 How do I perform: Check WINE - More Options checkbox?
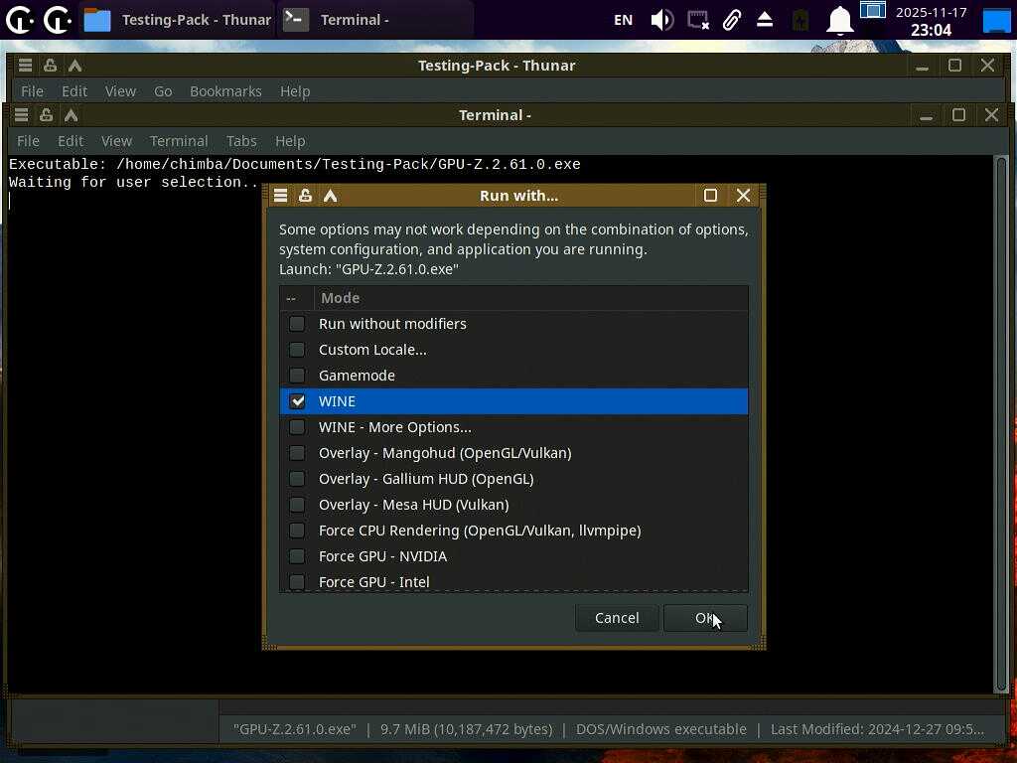click(x=297, y=427)
